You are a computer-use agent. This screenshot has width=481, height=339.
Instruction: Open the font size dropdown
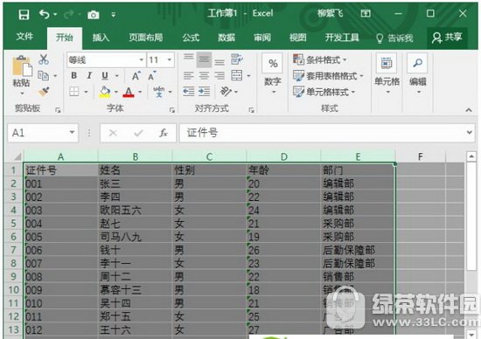tap(170, 59)
